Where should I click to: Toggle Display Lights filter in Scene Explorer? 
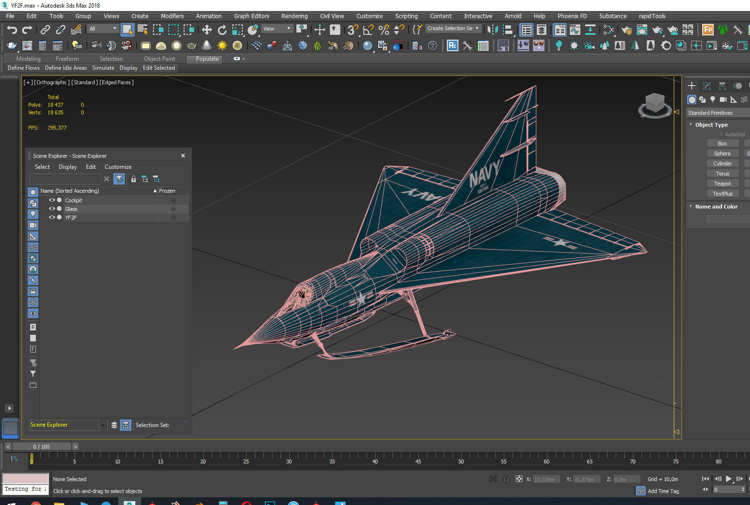click(x=33, y=214)
